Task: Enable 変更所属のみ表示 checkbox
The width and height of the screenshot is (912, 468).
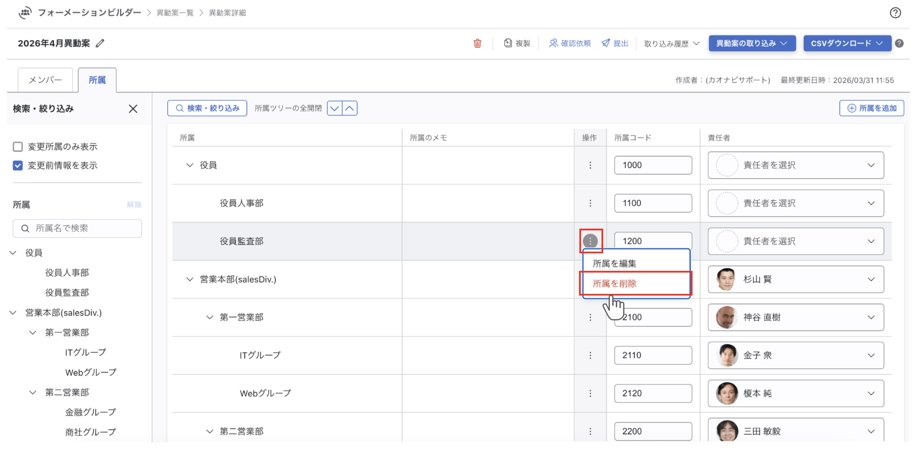Action: pos(18,146)
